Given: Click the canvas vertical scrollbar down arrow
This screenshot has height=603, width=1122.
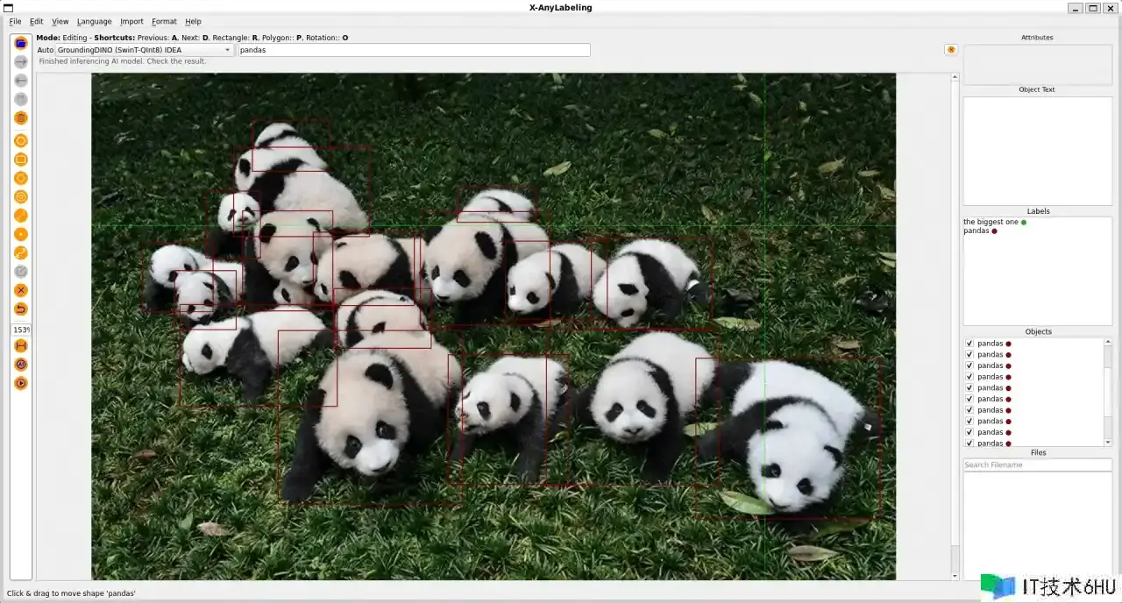Looking at the screenshot, I should (955, 575).
